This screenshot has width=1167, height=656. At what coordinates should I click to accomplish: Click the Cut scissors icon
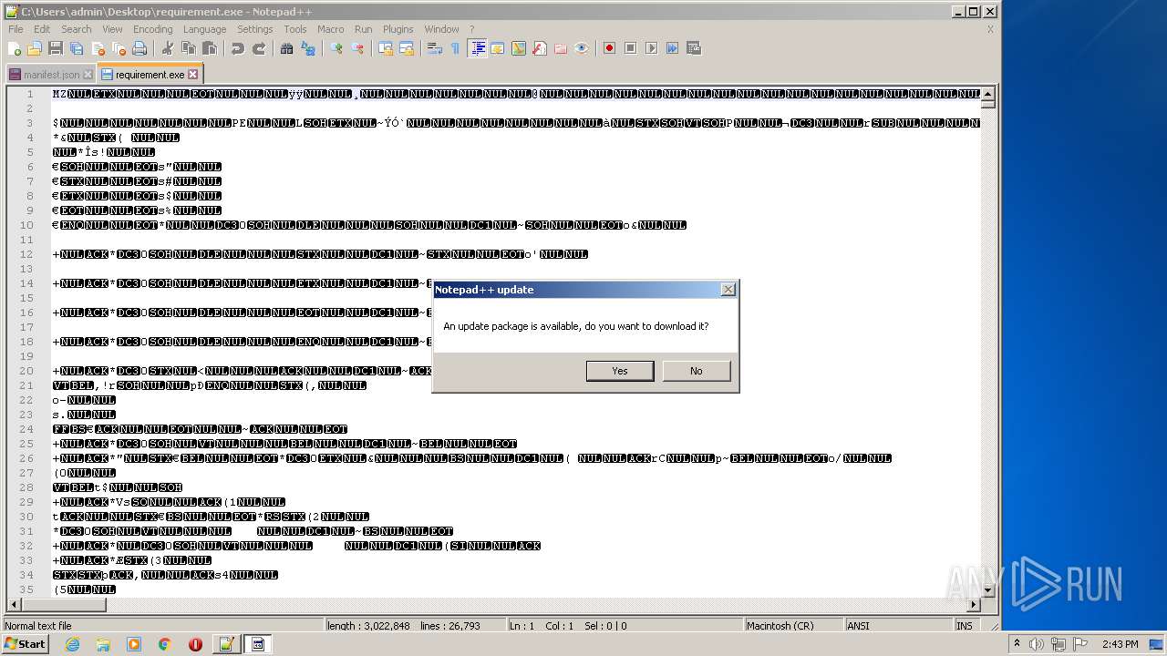tap(168, 48)
